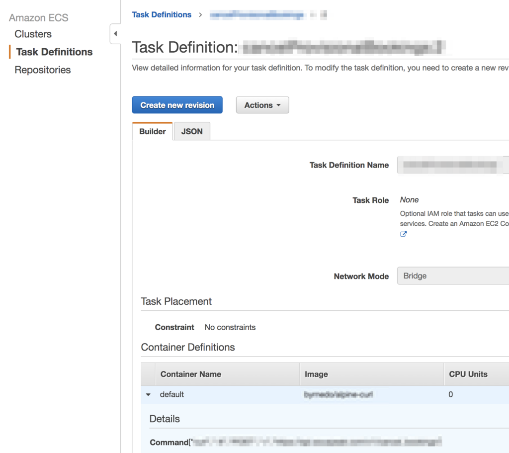Select Repositories in the sidebar
509x453 pixels.
pos(42,70)
